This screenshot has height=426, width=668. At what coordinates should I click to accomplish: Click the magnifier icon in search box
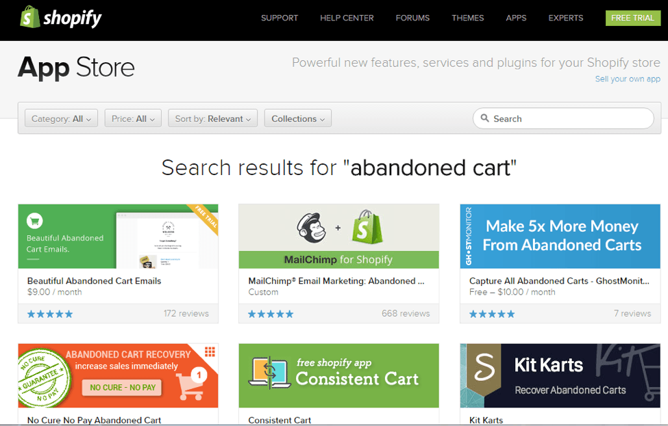[x=485, y=118]
